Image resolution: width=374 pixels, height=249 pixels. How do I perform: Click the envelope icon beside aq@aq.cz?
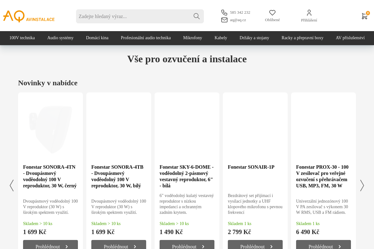(x=224, y=20)
